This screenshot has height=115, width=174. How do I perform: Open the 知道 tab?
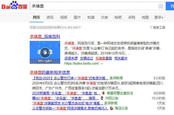tap(91, 17)
